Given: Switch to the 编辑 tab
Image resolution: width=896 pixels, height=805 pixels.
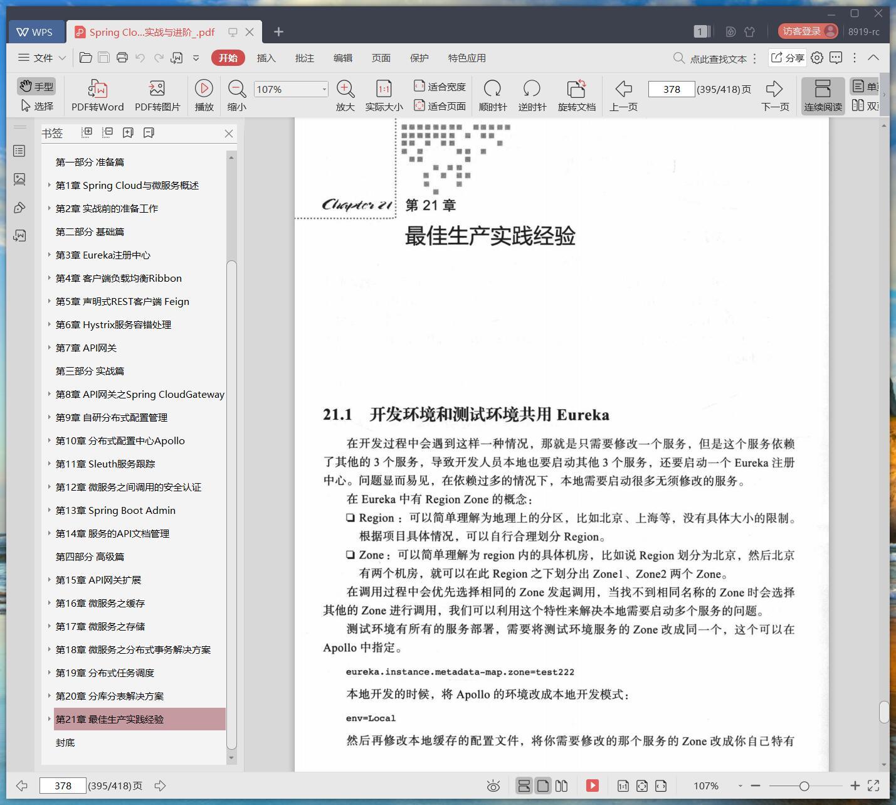Looking at the screenshot, I should point(342,58).
